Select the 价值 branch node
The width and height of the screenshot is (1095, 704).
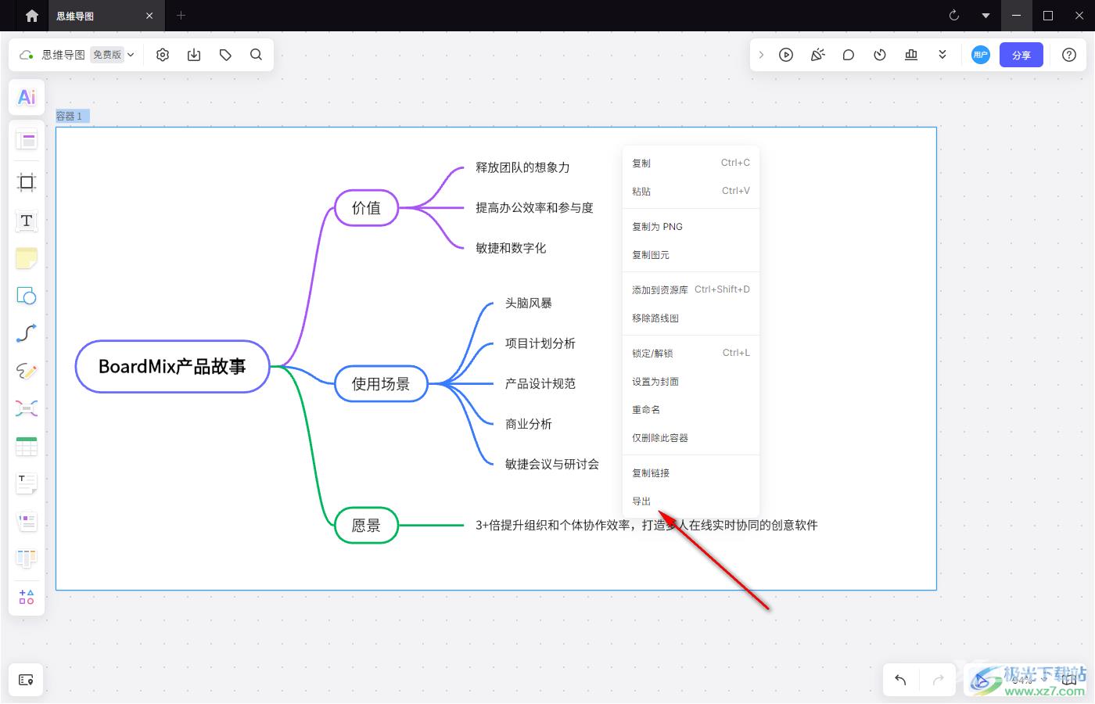click(x=366, y=208)
